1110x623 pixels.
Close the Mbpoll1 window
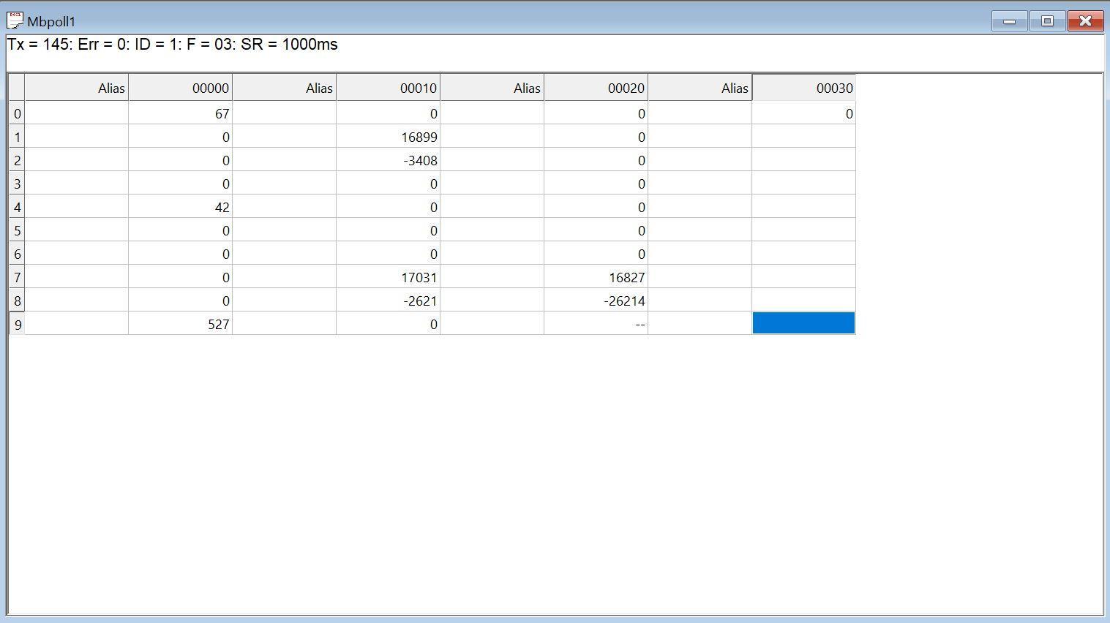[1085, 21]
